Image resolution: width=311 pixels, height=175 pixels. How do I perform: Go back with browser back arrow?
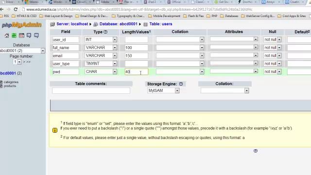[2, 9]
